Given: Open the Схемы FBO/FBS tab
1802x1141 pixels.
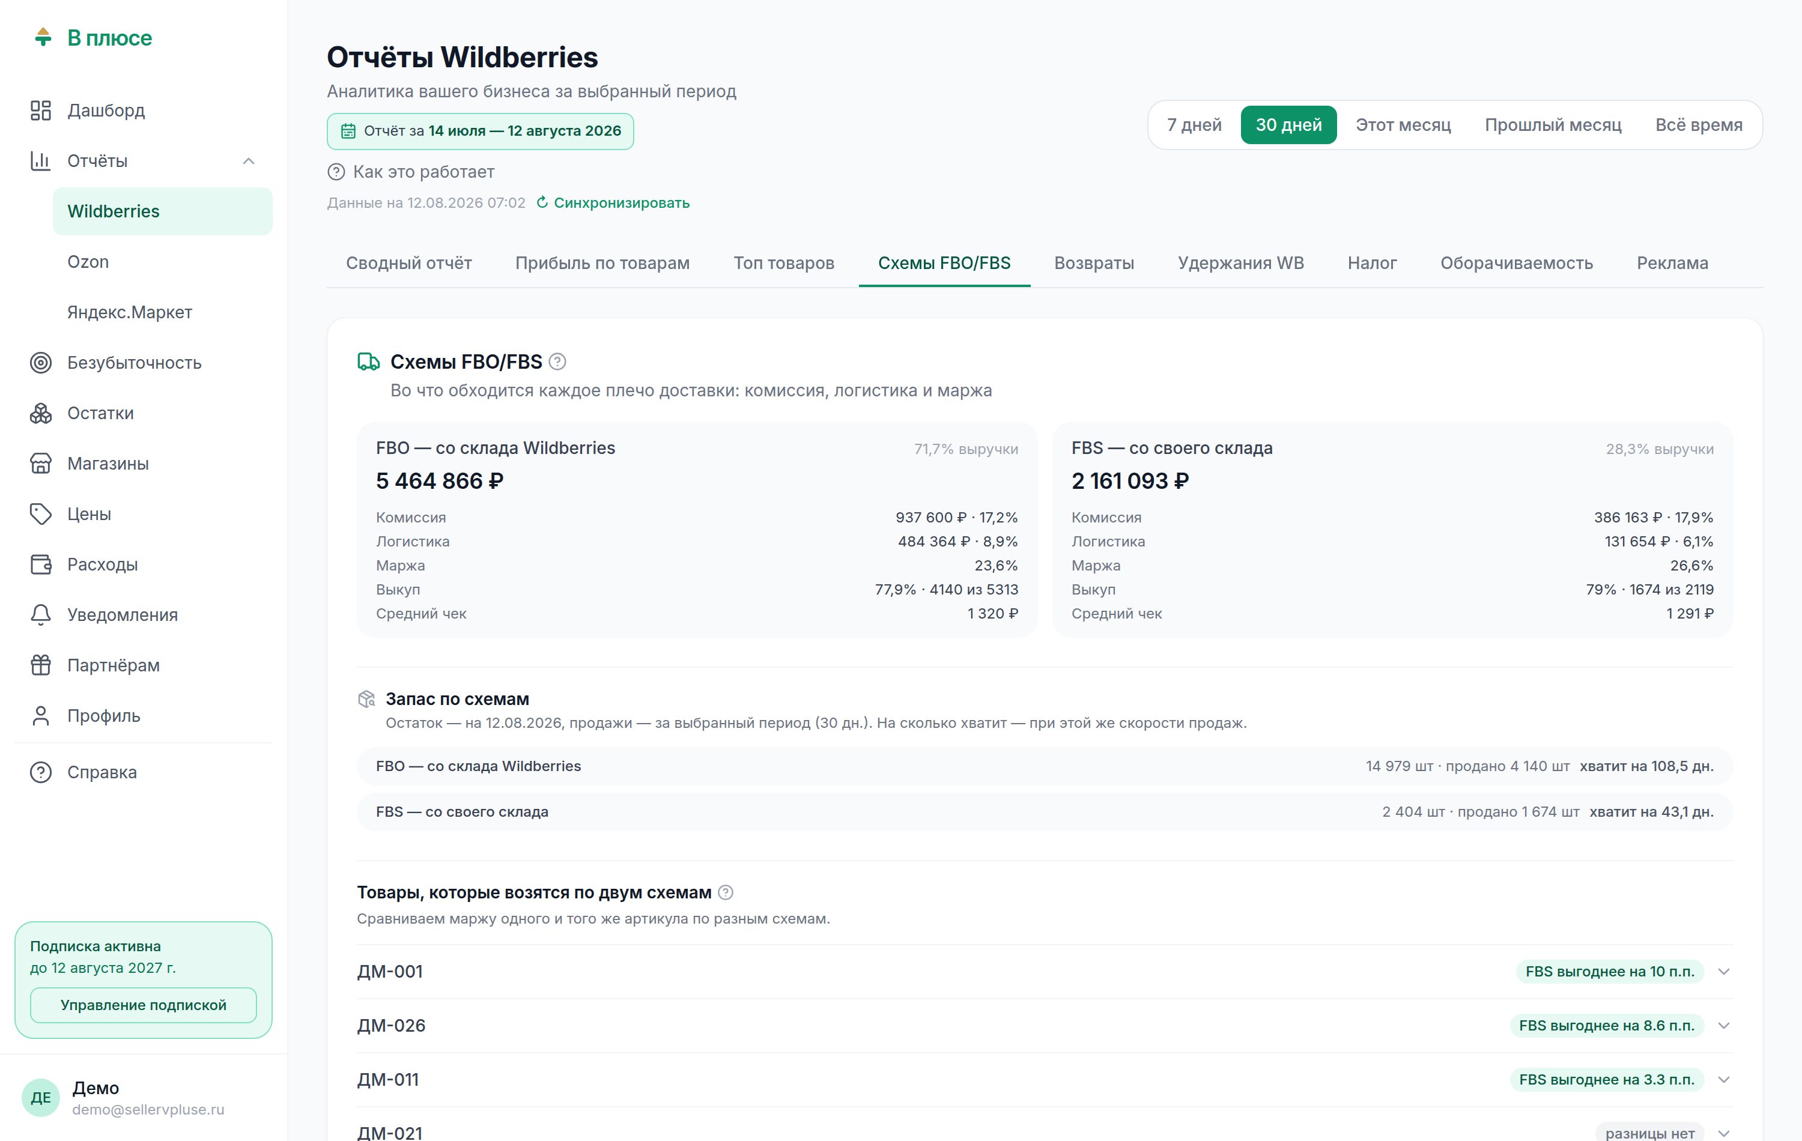Looking at the screenshot, I should [944, 264].
